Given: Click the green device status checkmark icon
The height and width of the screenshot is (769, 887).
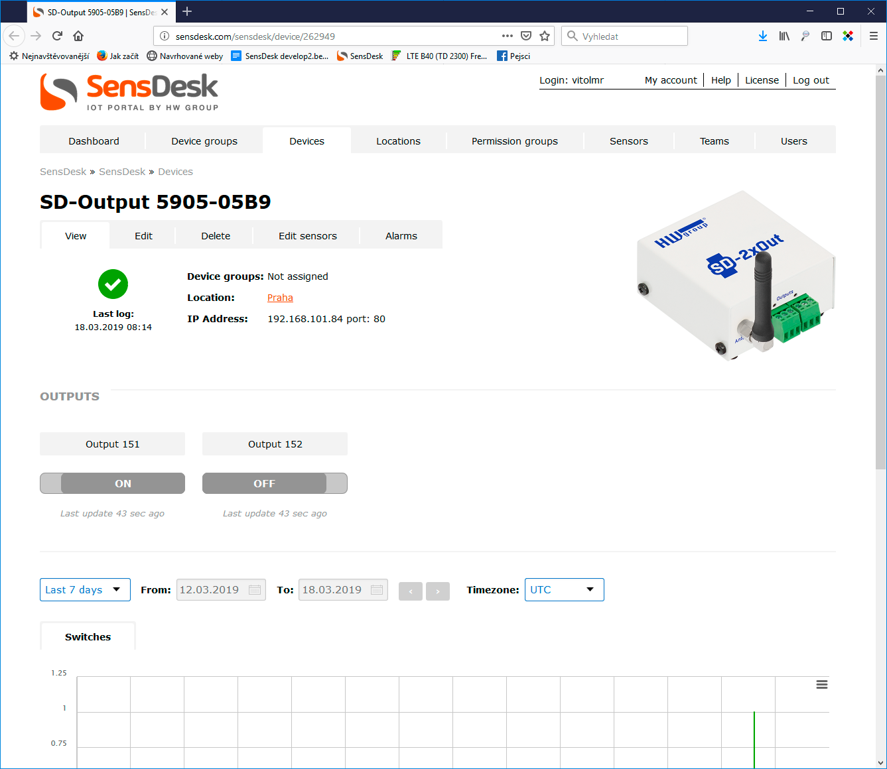Looking at the screenshot, I should click(113, 284).
